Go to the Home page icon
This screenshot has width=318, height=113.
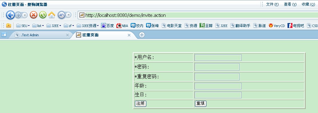(x=52, y=15)
